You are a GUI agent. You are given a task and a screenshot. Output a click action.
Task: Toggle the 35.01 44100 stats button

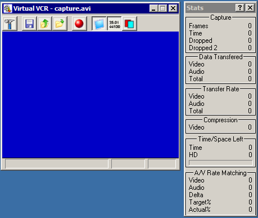point(115,24)
